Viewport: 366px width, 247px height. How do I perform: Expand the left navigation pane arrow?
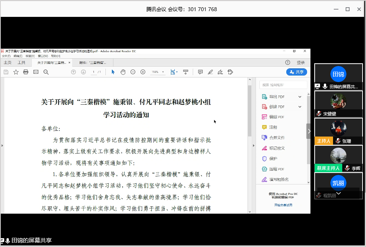point(2,146)
